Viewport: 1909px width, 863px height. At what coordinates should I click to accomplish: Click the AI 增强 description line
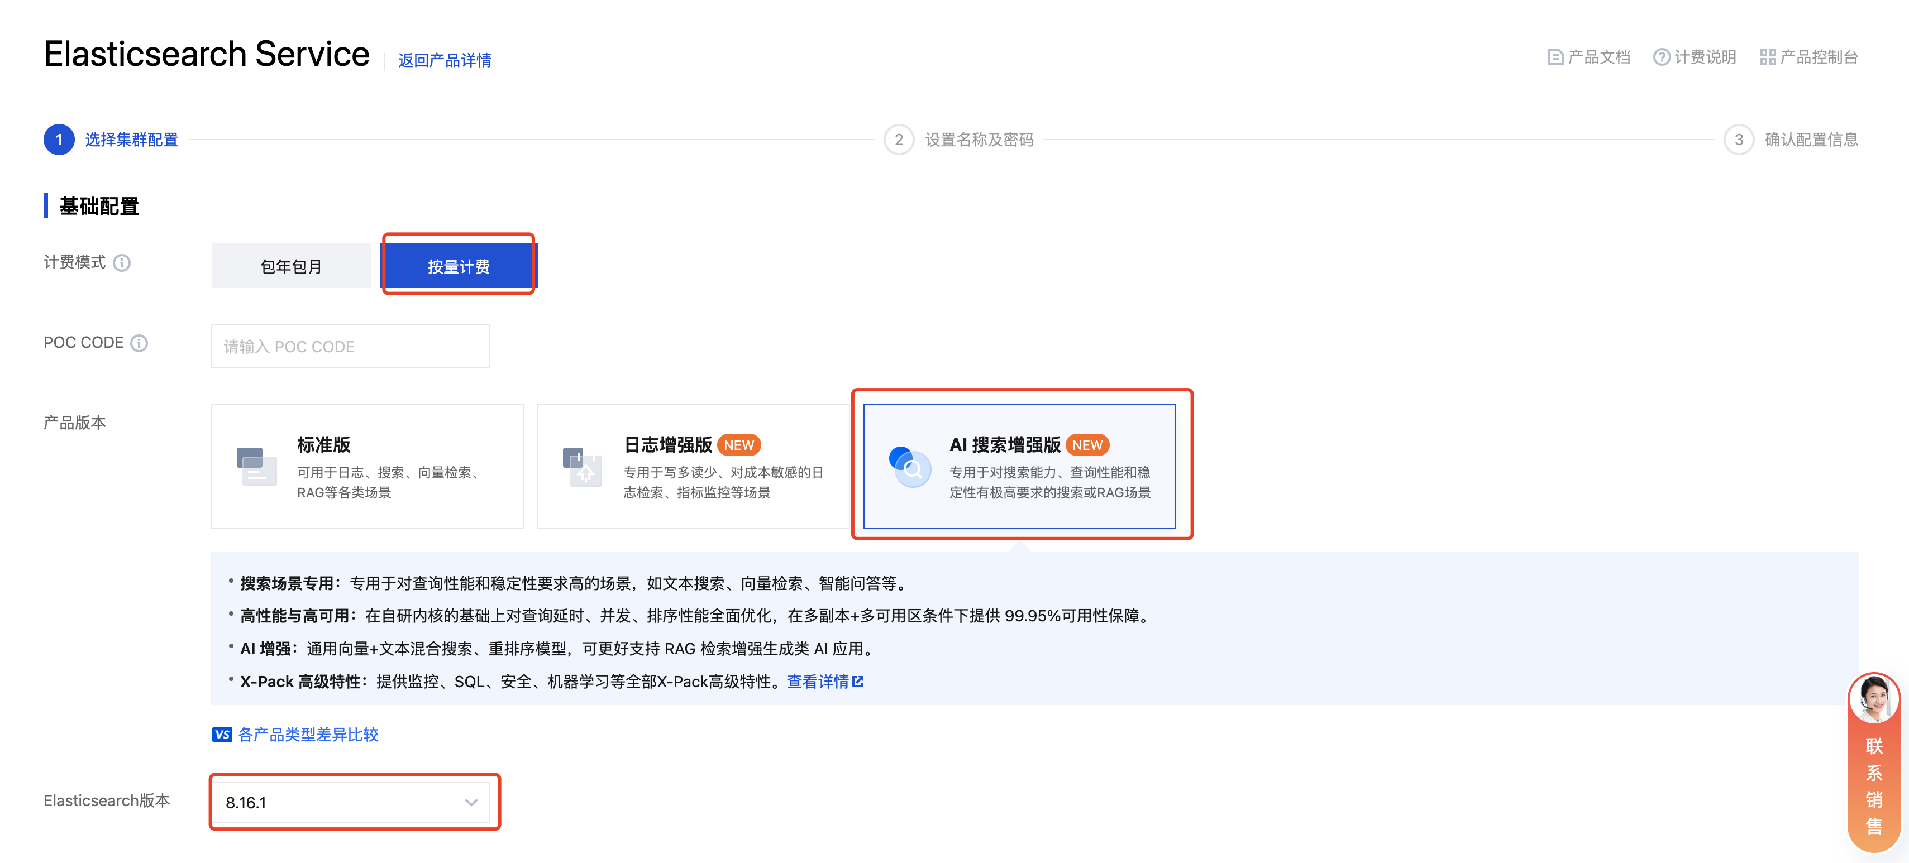(559, 649)
